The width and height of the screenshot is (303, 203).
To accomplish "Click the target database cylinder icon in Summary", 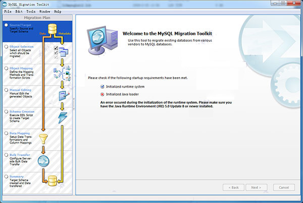I will [x=53, y=181].
